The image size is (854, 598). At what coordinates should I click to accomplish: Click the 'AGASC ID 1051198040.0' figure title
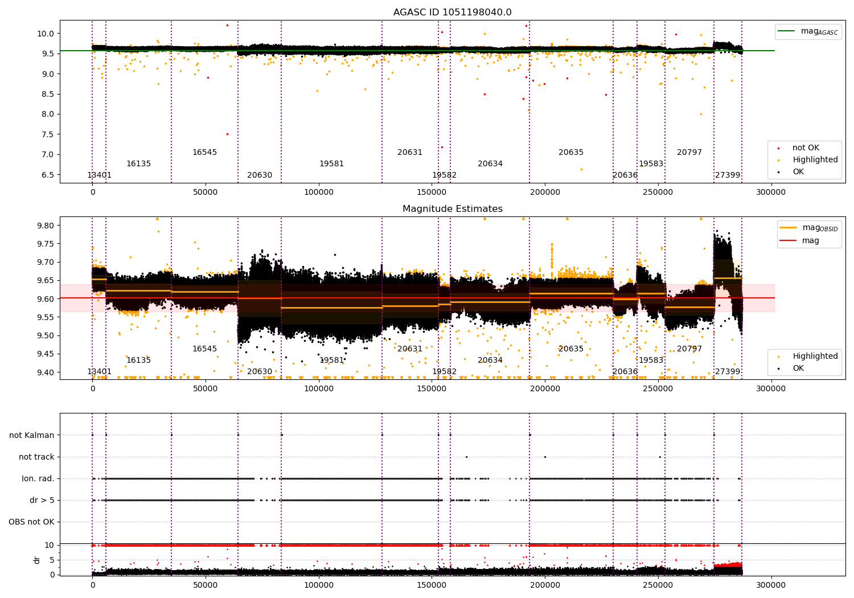click(x=452, y=13)
